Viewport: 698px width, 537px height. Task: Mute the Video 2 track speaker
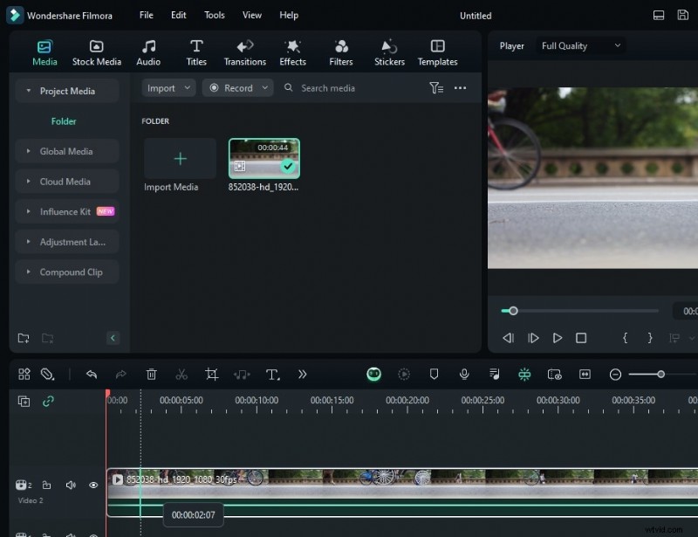coord(70,485)
